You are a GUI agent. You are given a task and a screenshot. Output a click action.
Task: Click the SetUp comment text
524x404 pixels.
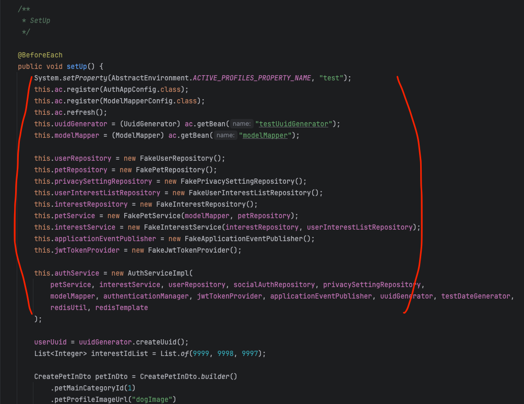(40, 21)
